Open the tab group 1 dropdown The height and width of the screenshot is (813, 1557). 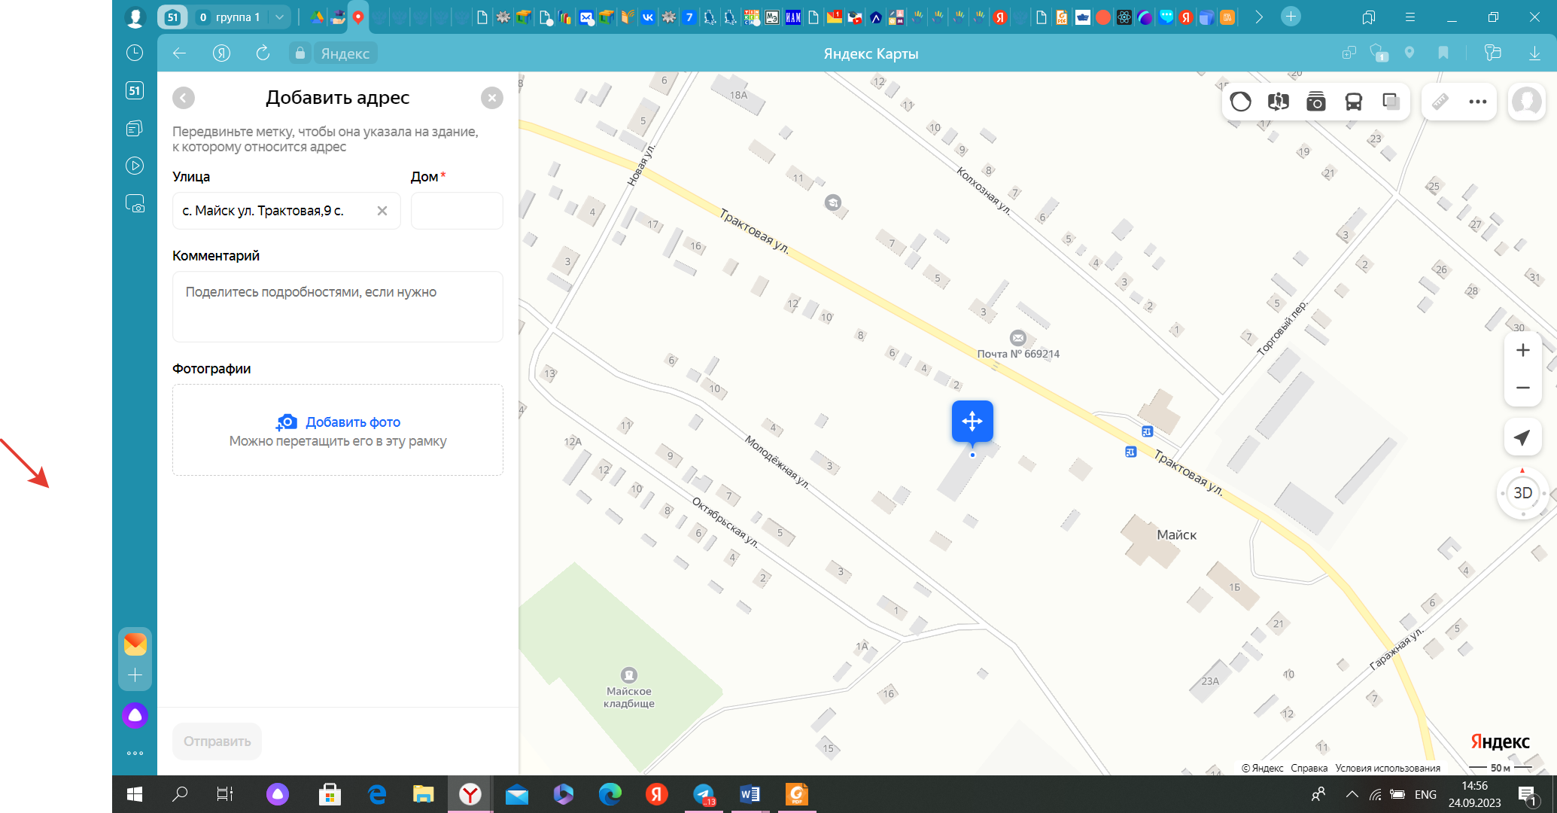click(280, 17)
